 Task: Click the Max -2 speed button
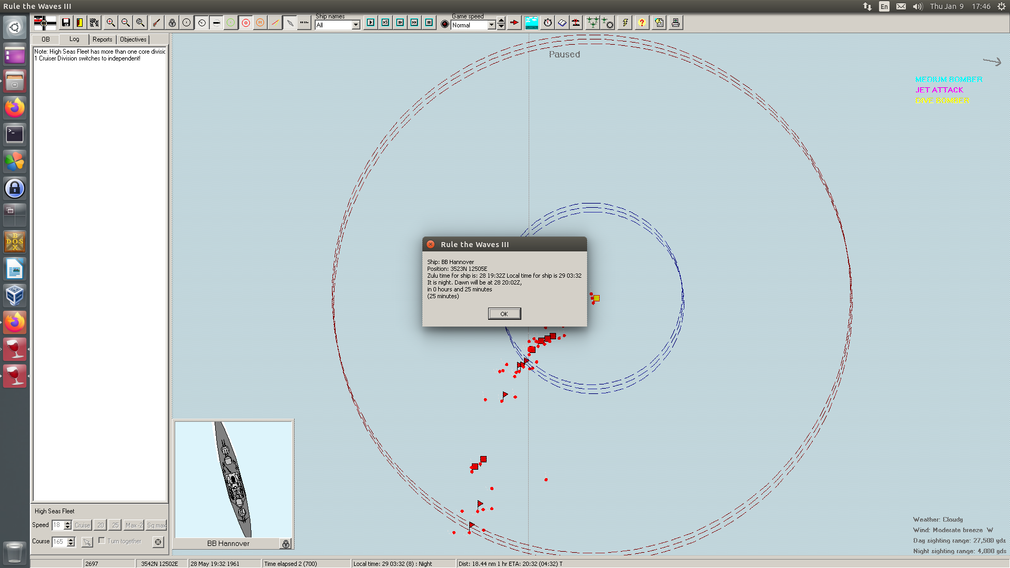pos(134,525)
